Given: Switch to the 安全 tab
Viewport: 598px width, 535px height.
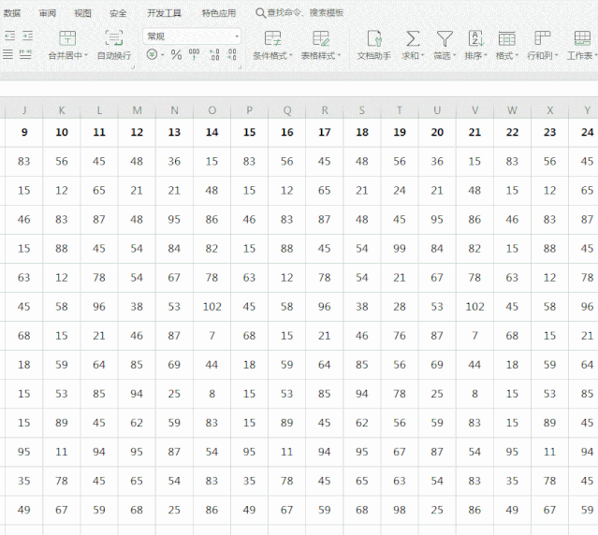Looking at the screenshot, I should [x=118, y=13].
